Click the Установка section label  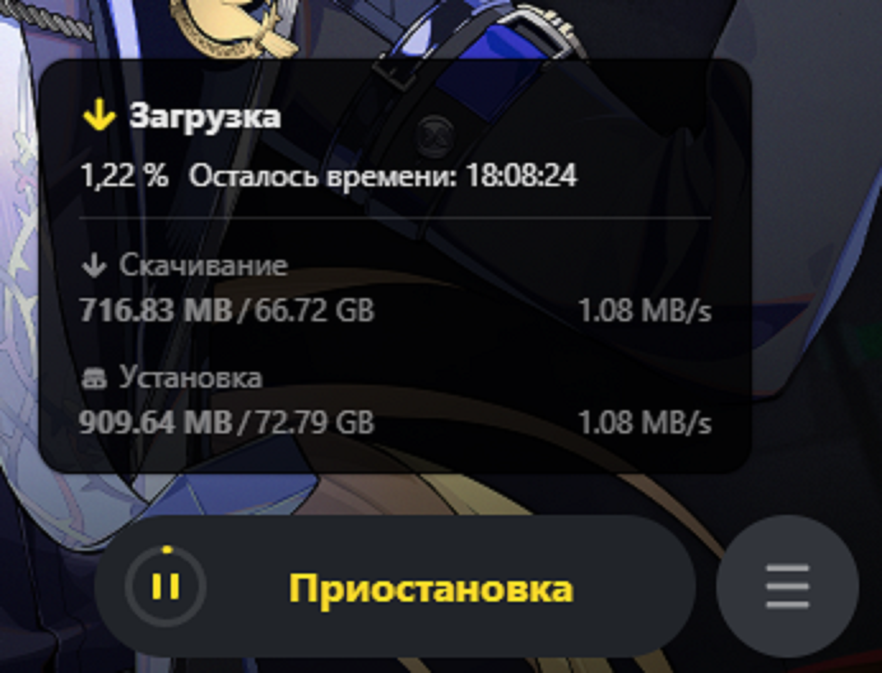click(x=191, y=378)
